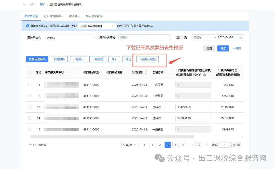Check the checkbox for row 12

[x=30, y=96]
